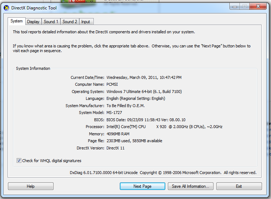Viewport: 271px width, 199px height.
Task: Click the Next Page button
Action: [x=143, y=186]
